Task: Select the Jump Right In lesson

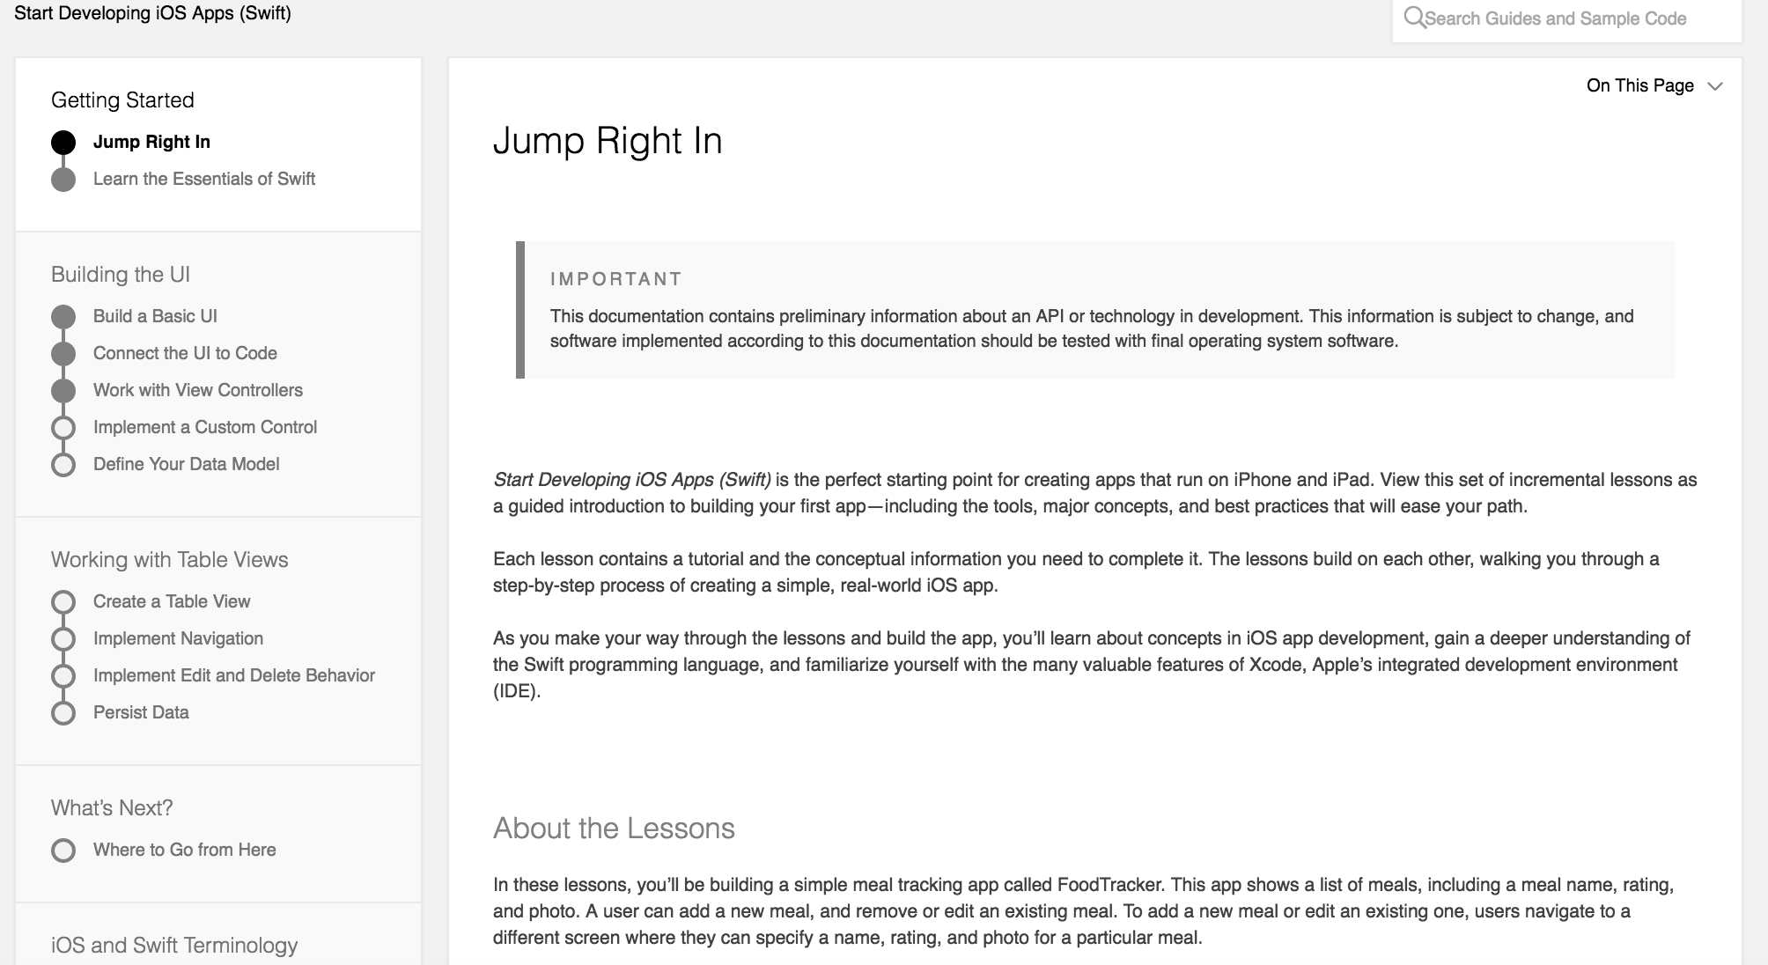Action: click(151, 142)
